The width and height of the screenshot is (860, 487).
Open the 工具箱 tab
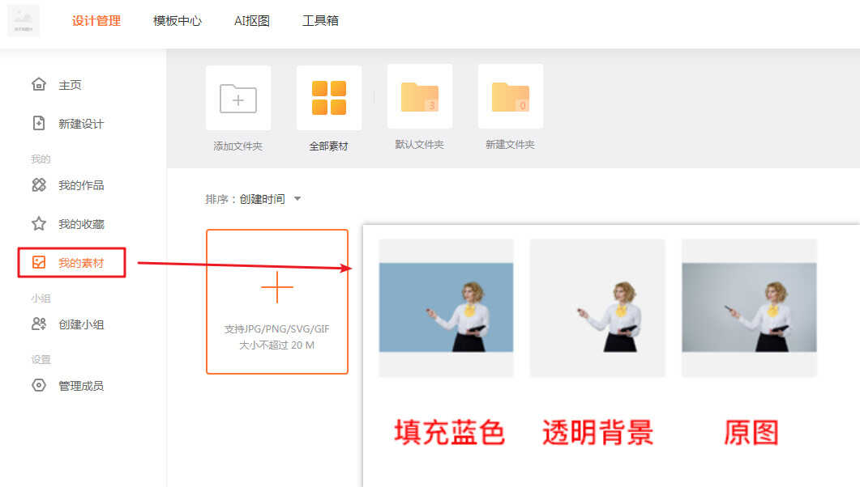coord(320,21)
